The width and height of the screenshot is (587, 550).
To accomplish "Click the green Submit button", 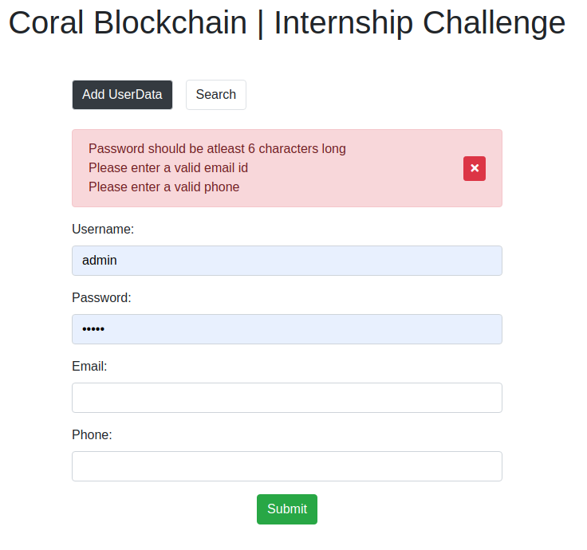I will (x=287, y=509).
